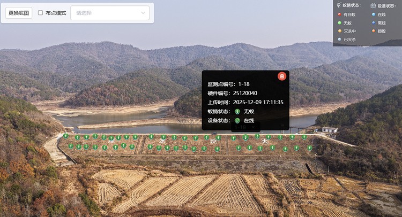Screen dimensions: 402x217
Task: Click the dropdown chevron arrow
Action: 143,13
